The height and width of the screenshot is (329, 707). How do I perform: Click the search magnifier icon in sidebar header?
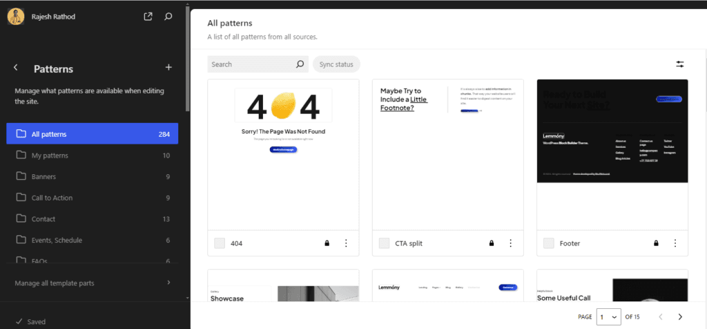[x=168, y=17]
